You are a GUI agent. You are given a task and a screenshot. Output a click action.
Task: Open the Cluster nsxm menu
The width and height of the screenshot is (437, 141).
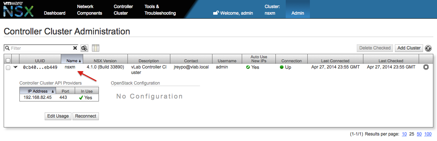[272, 10]
